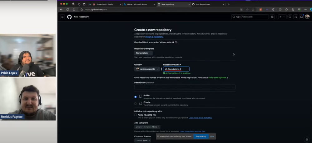This screenshot has width=312, height=143.
Task: Check the Add a README file checkbox
Action: tap(136, 115)
